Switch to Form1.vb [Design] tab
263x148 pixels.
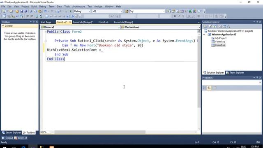[x=123, y=22]
